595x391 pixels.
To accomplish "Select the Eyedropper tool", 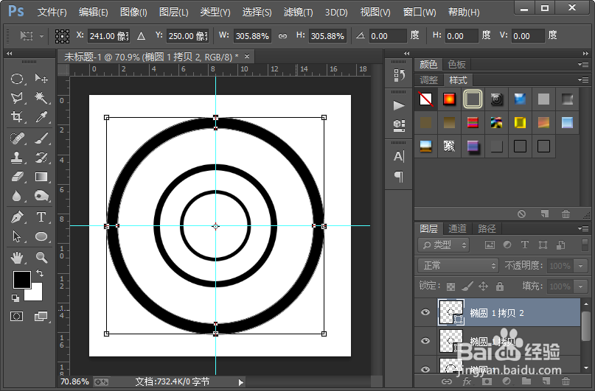I will pos(41,117).
